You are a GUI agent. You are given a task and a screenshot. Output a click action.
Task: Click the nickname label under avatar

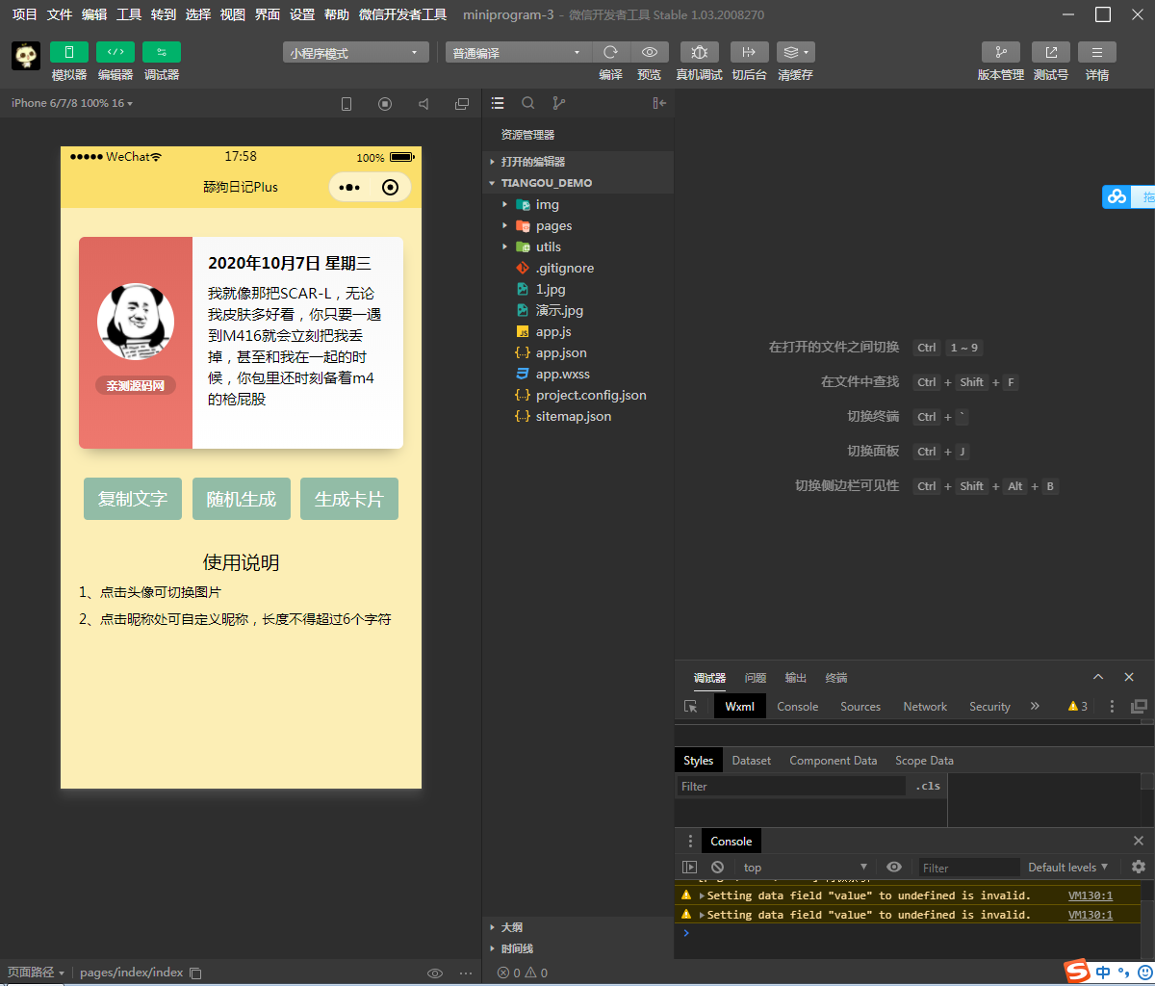[136, 385]
